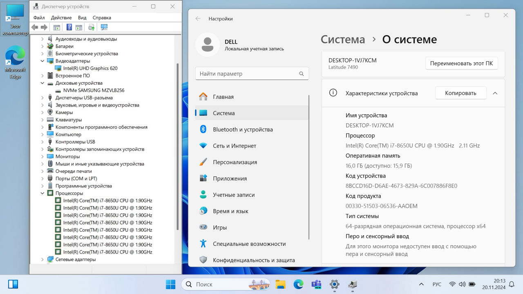The height and width of the screenshot is (294, 523).
Task: Expand Аудиовходы и аудиовыходы node
Action: pyautogui.click(x=42, y=39)
